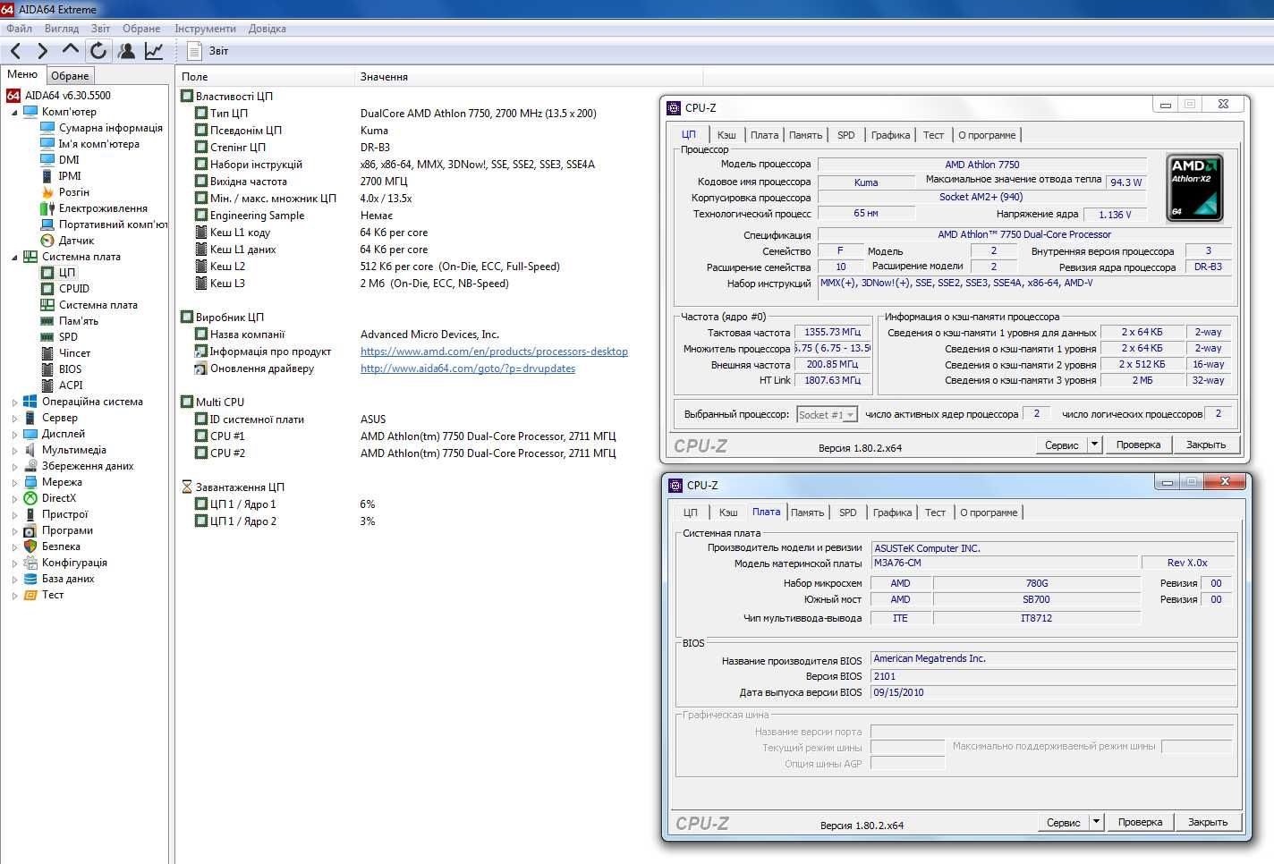Click the Значення column header
This screenshot has height=864, width=1274.
tap(529, 77)
